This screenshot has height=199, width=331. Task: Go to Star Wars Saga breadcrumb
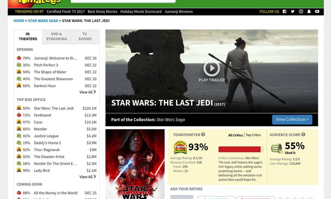[43, 21]
